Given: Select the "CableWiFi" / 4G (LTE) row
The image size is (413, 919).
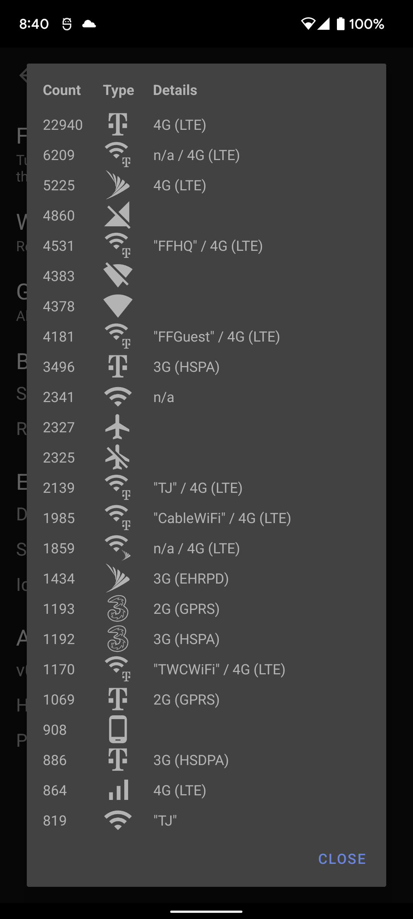Looking at the screenshot, I should 206,518.
